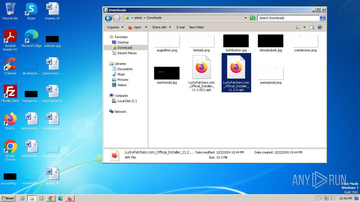Viewport: 360px width, 202px height.
Task: Launch FileZilla Client shortcut
Action: click(10, 94)
